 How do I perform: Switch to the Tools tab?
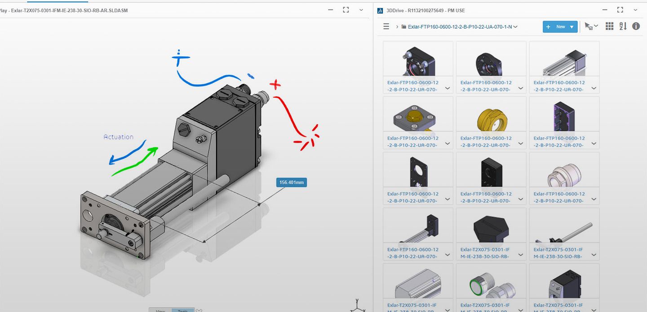[x=183, y=310]
